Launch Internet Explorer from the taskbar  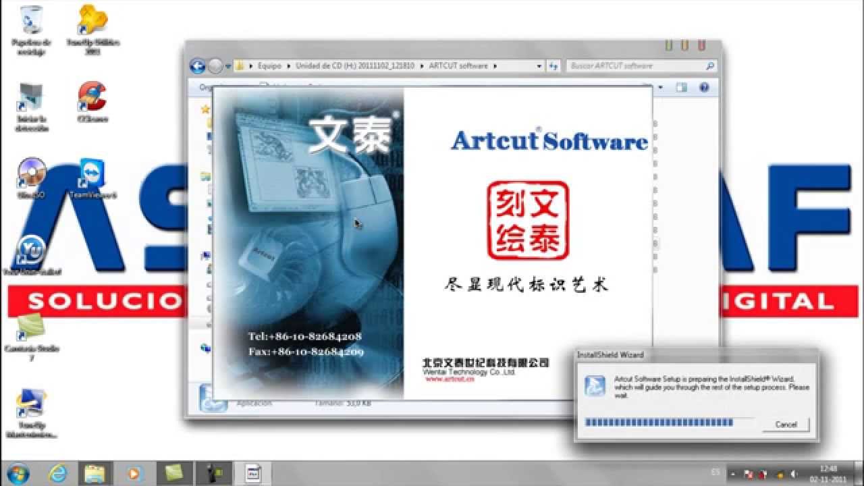59,472
